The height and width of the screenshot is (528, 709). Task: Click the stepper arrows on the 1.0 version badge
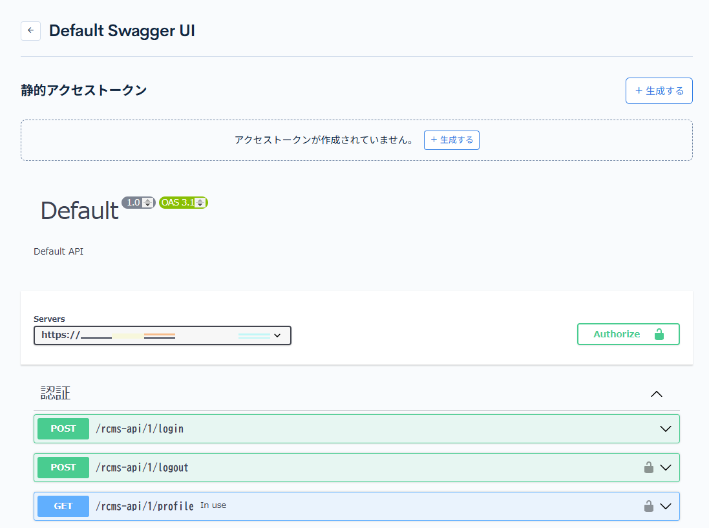(x=147, y=203)
